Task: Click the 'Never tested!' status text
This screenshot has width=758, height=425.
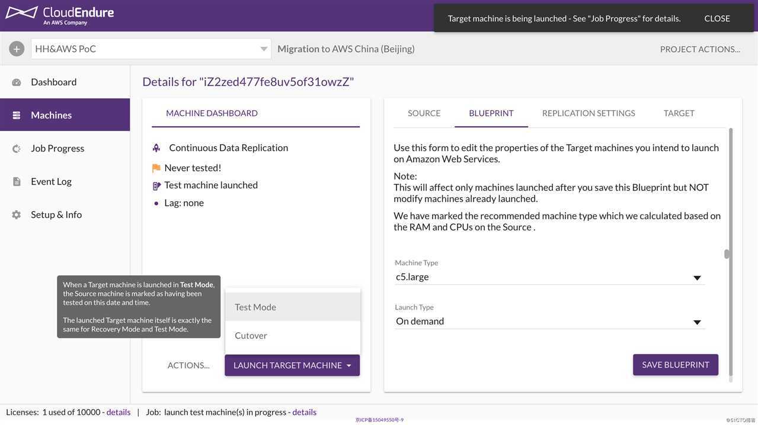Action: click(x=193, y=168)
